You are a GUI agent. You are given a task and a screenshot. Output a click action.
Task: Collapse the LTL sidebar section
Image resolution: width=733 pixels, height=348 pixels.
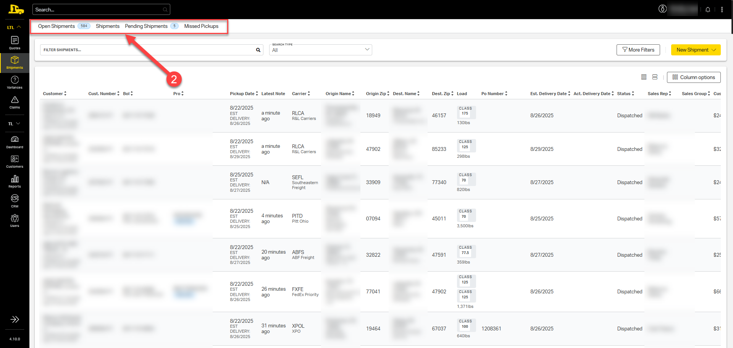click(14, 28)
